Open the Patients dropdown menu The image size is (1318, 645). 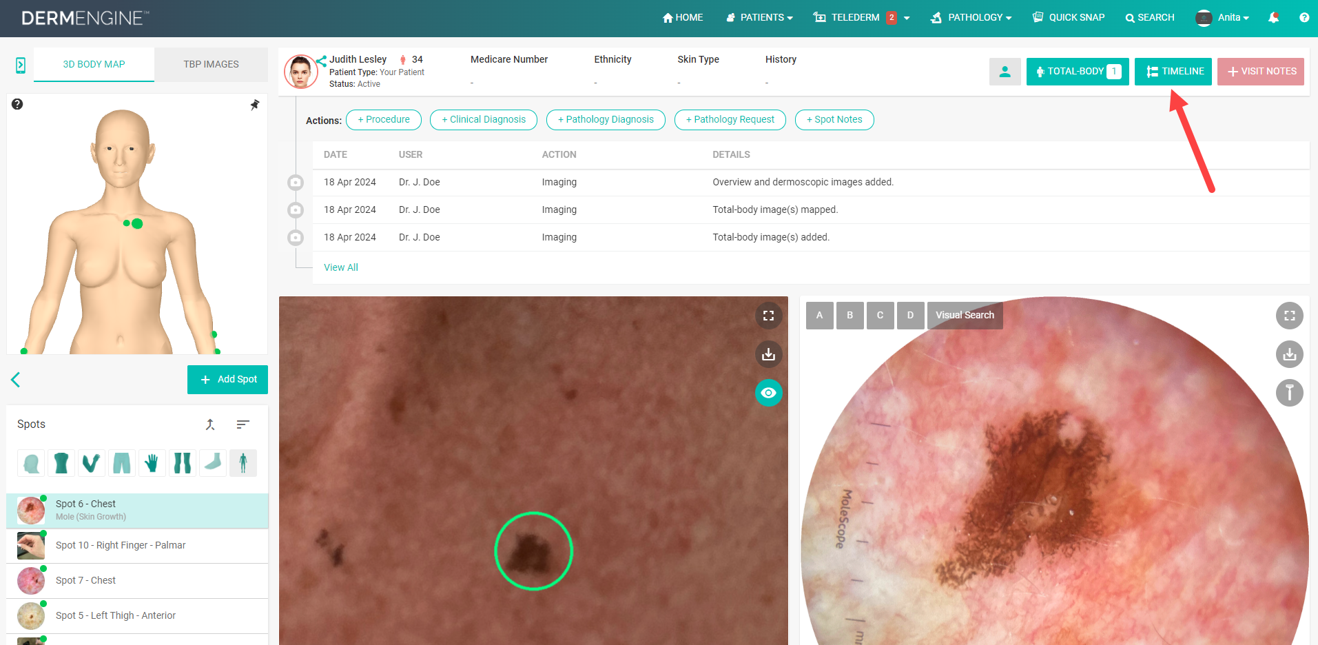759,18
